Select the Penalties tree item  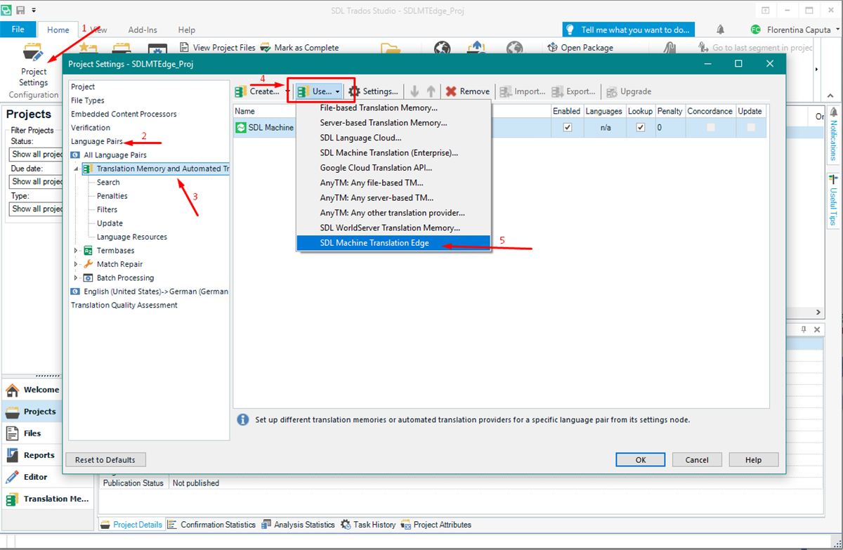click(112, 196)
